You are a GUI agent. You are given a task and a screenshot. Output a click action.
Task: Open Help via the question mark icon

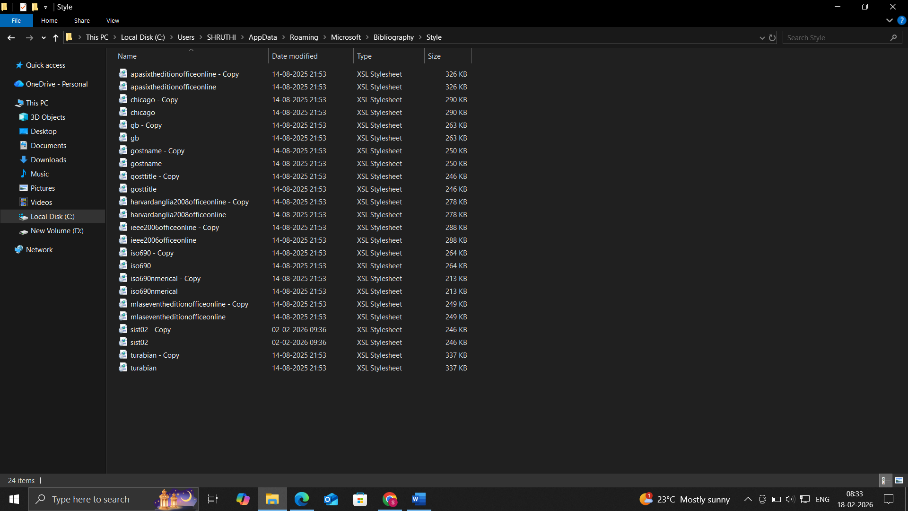(x=902, y=20)
